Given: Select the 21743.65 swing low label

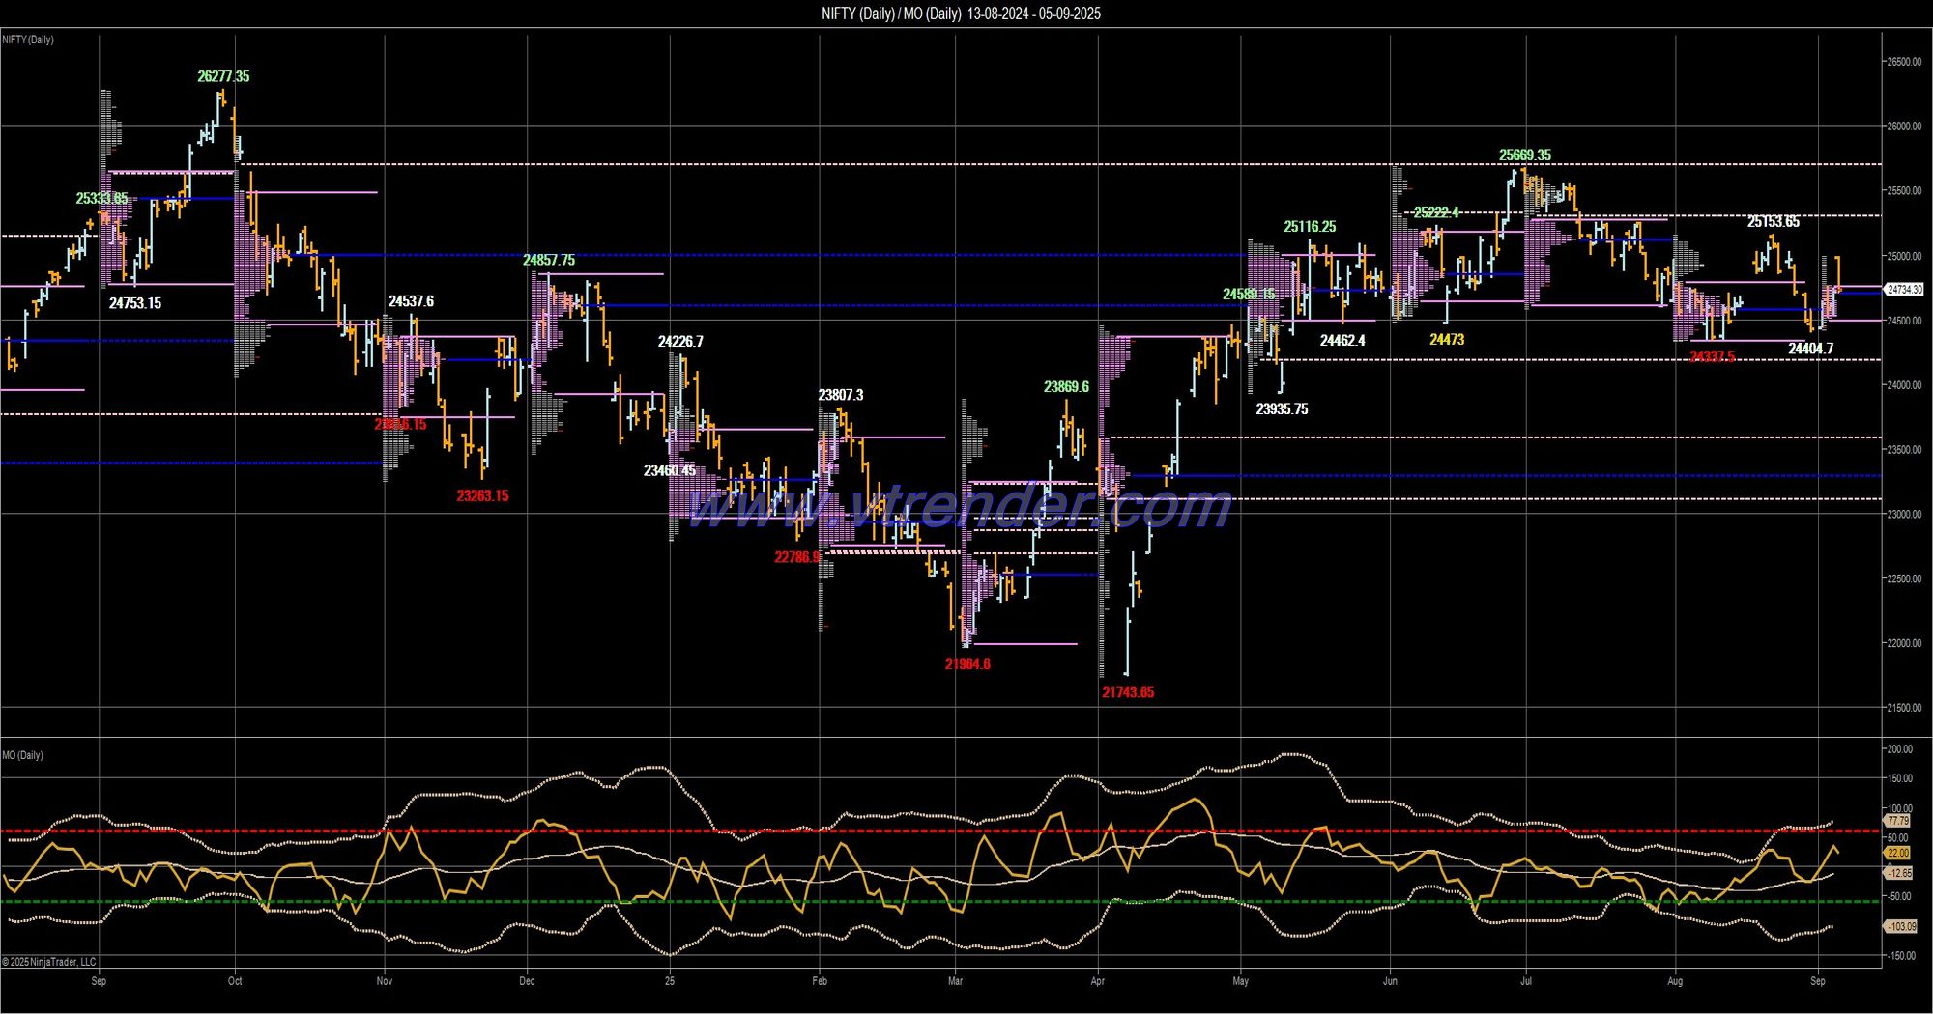Looking at the screenshot, I should (1127, 692).
